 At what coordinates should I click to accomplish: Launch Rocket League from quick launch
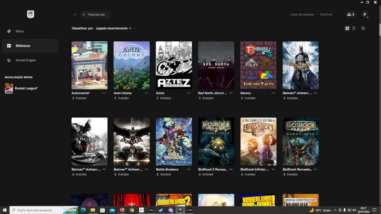click(21, 88)
